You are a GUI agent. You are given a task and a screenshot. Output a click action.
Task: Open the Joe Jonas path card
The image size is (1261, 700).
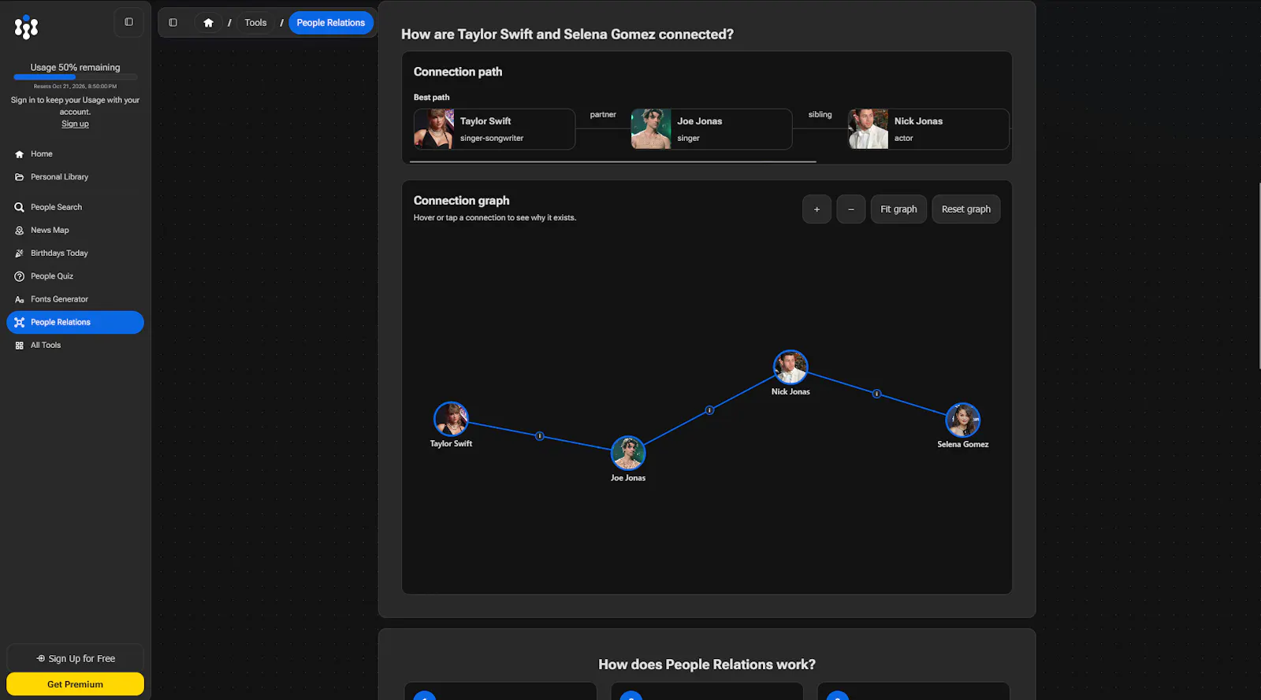[x=712, y=129]
